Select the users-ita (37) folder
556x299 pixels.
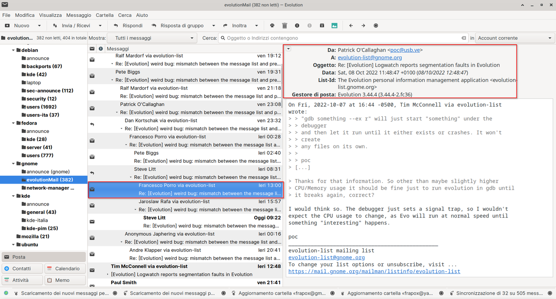(x=43, y=115)
